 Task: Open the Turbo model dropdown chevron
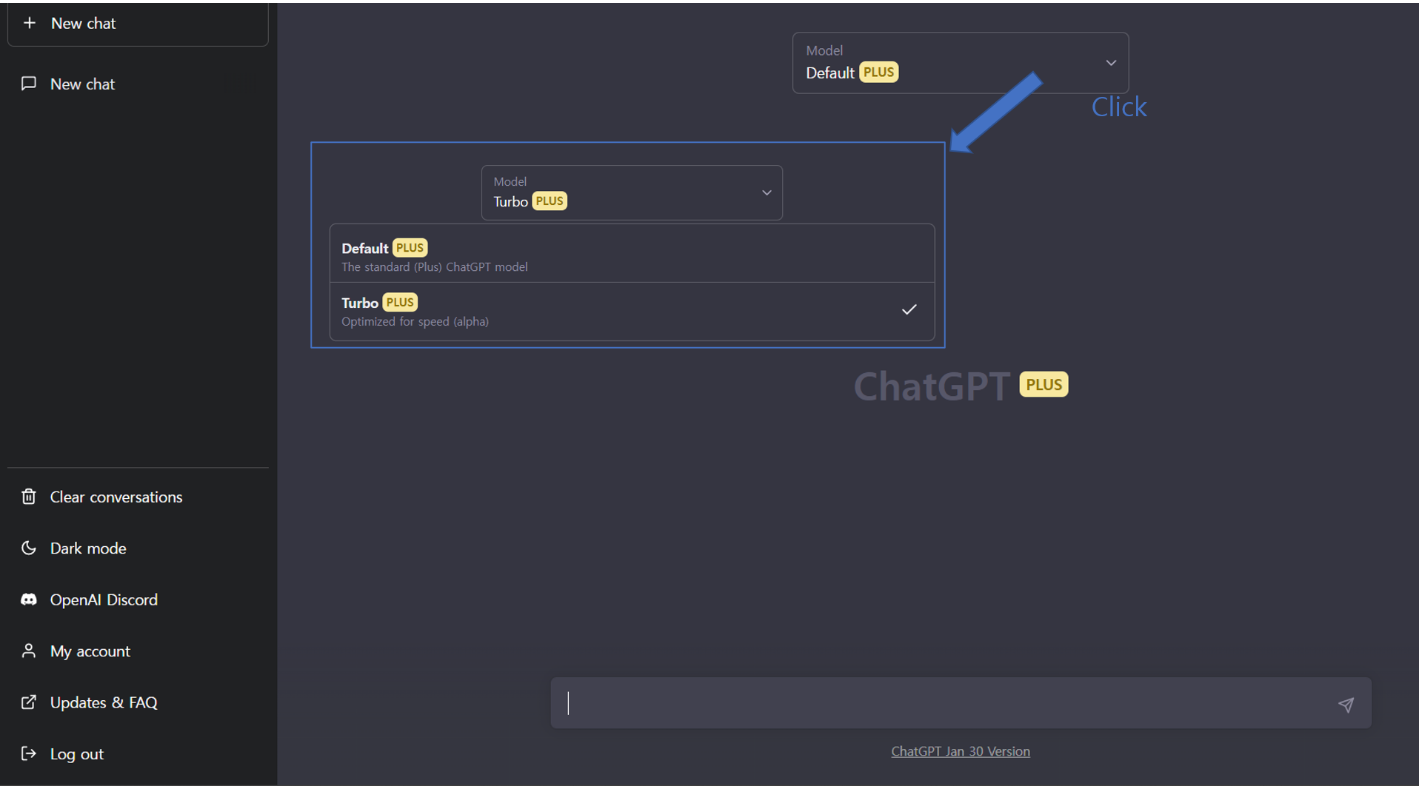click(x=767, y=193)
